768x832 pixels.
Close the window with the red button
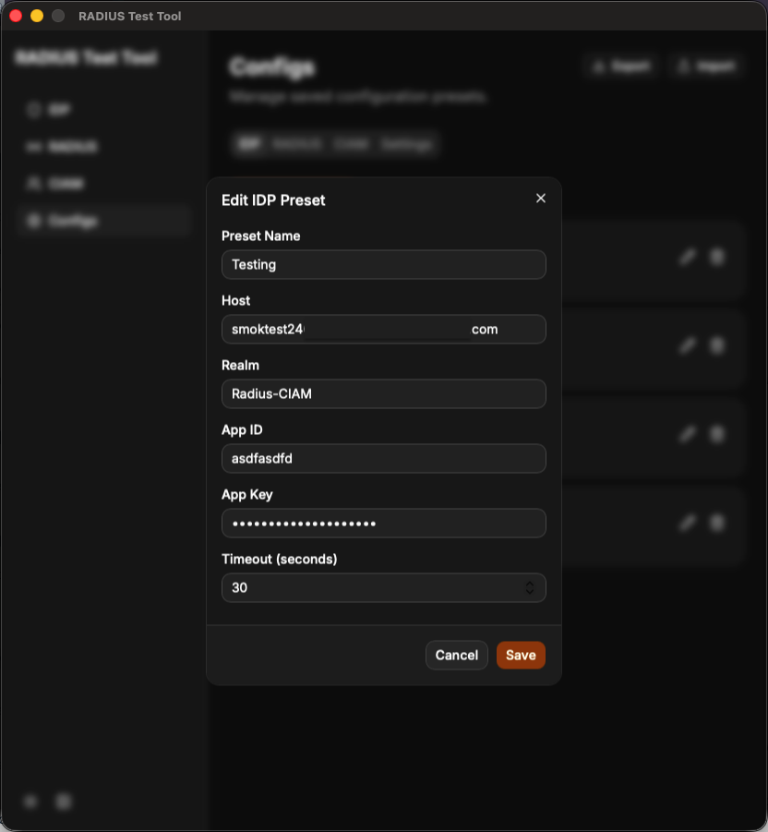16,16
